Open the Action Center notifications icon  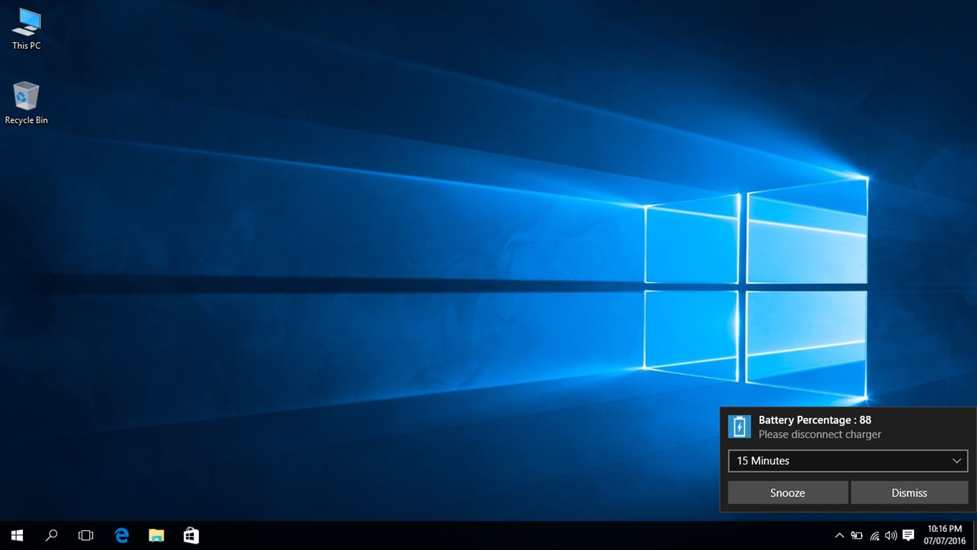908,535
